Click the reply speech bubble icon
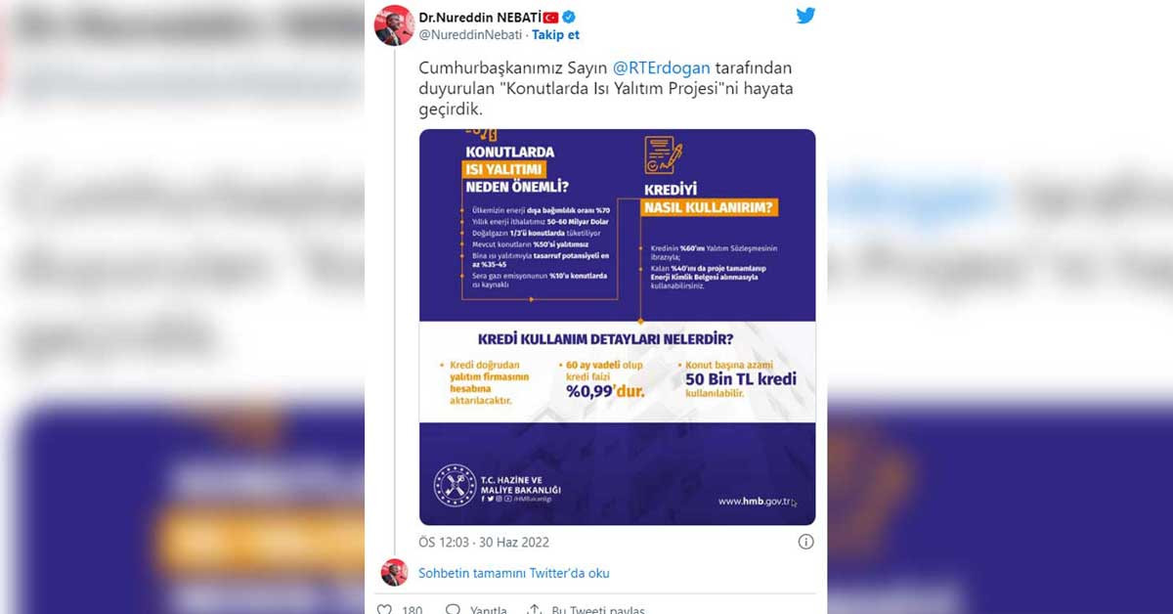This screenshot has height=614, width=1173. (x=453, y=609)
